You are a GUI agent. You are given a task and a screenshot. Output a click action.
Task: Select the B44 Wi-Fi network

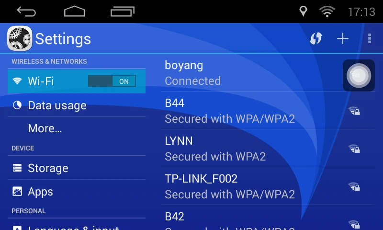tap(268, 111)
